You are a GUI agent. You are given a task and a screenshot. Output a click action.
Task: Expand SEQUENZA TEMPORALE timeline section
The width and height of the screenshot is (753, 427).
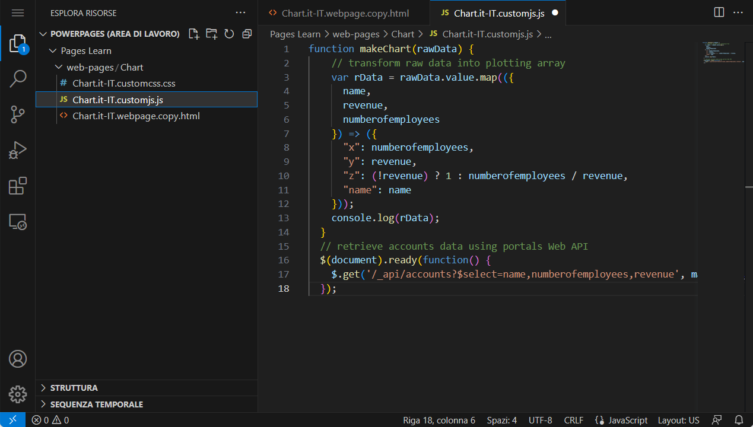pos(96,404)
